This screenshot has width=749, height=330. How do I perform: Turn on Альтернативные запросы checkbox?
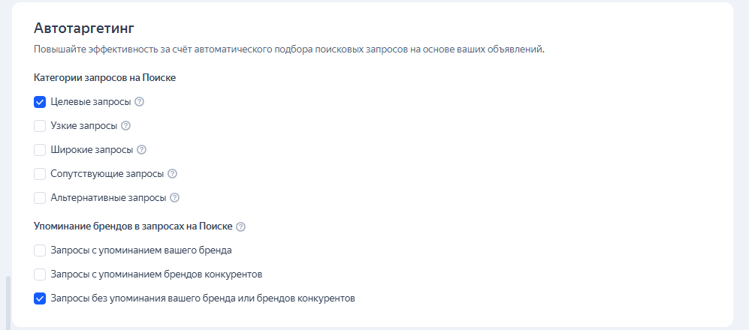click(40, 198)
